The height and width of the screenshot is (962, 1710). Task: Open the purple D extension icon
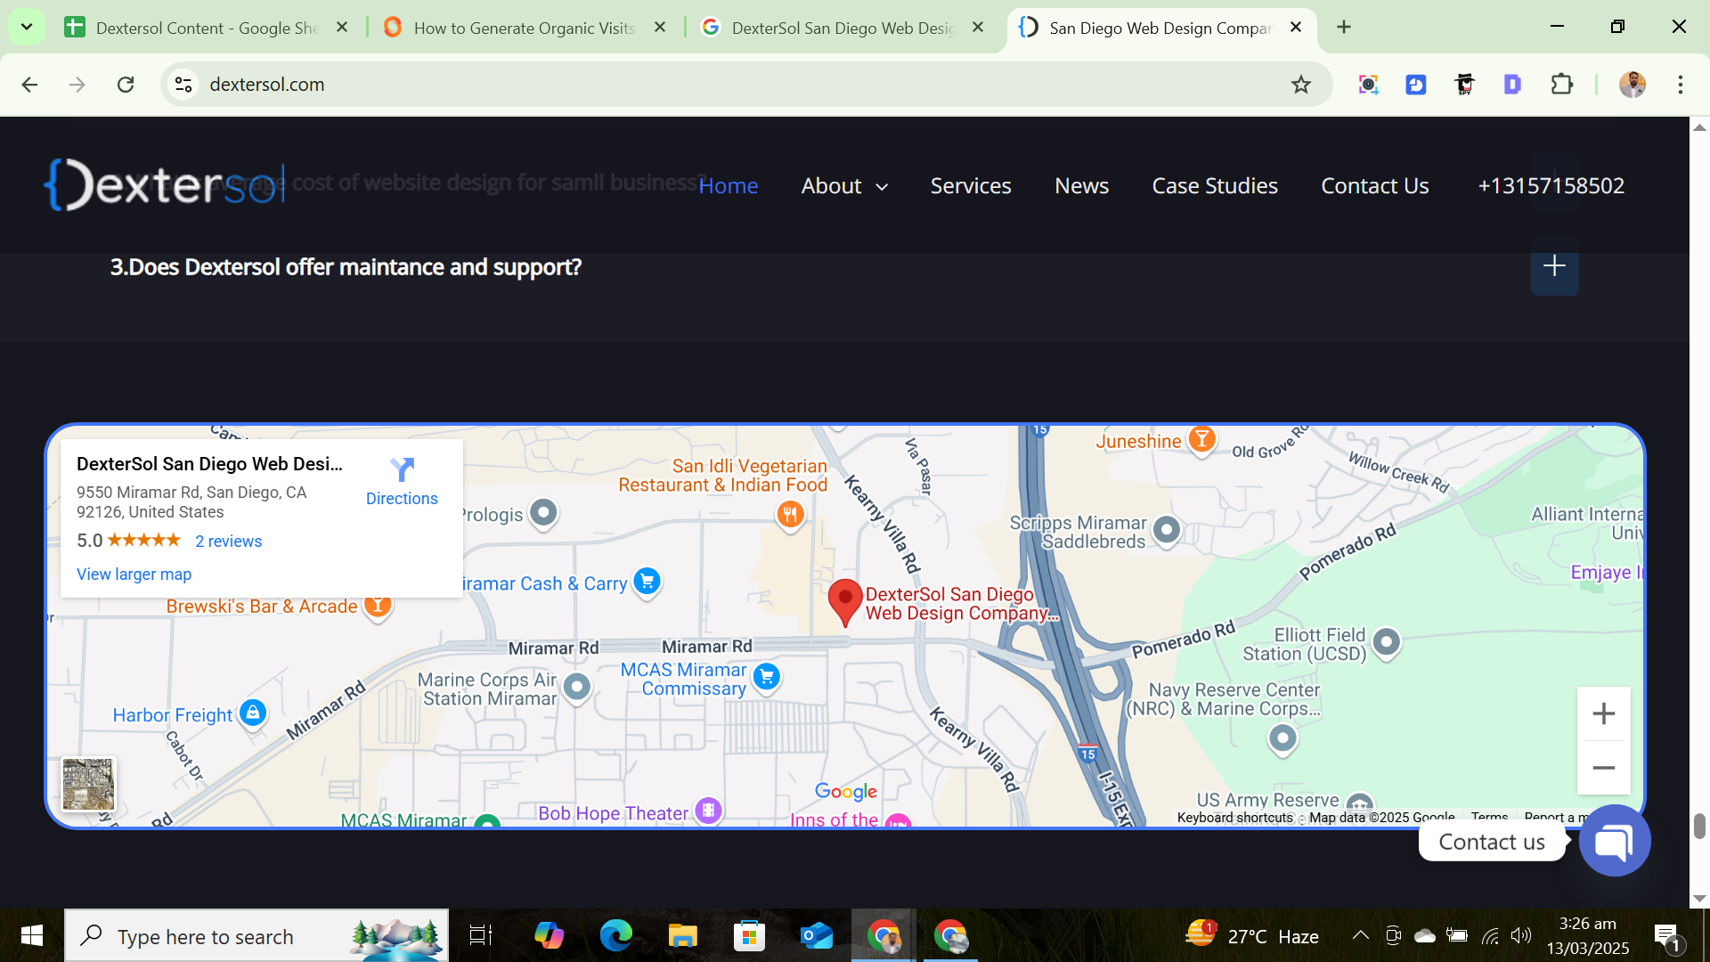[x=1512, y=85]
